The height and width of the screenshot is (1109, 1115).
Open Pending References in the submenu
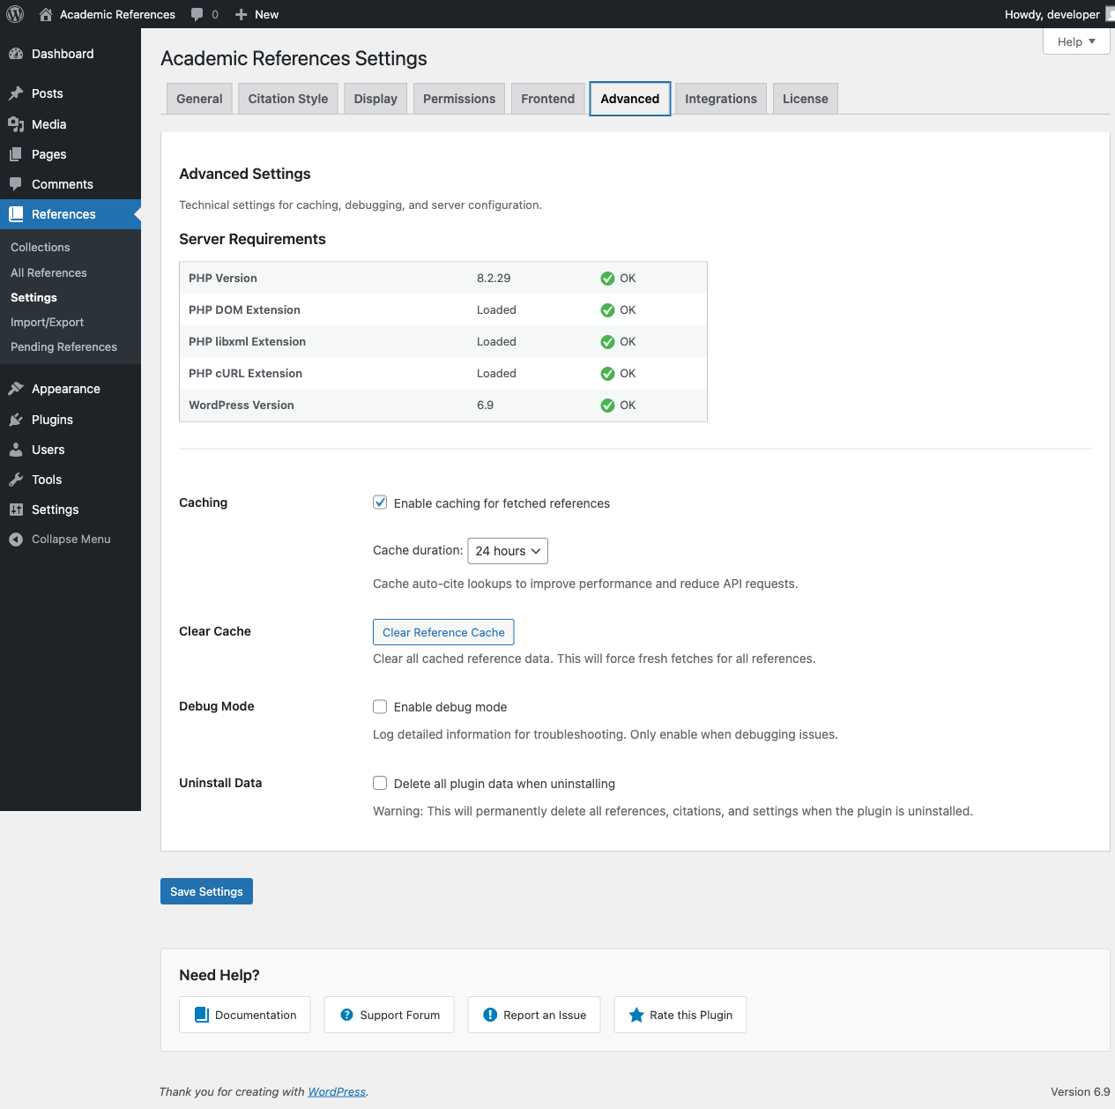(x=63, y=347)
